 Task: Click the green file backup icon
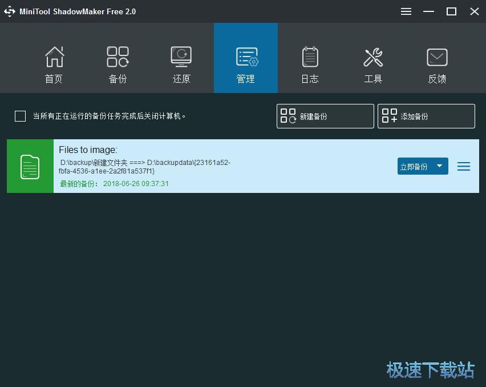[x=30, y=166]
